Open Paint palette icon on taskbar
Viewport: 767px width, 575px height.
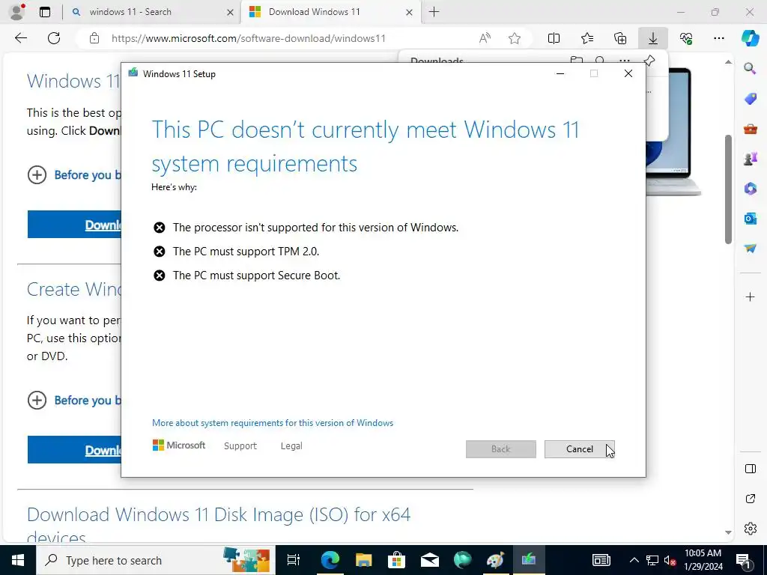(x=496, y=560)
